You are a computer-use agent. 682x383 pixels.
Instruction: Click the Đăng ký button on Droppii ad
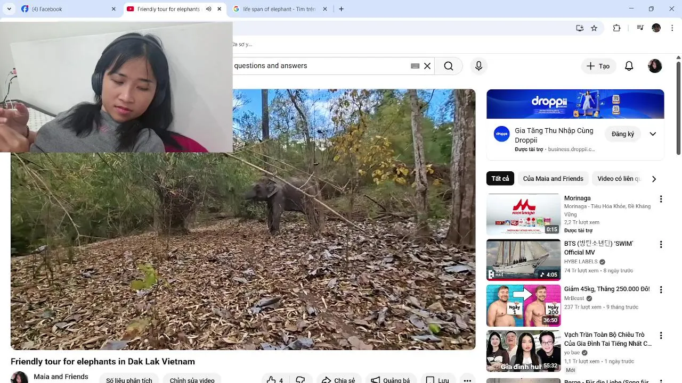tap(623, 134)
